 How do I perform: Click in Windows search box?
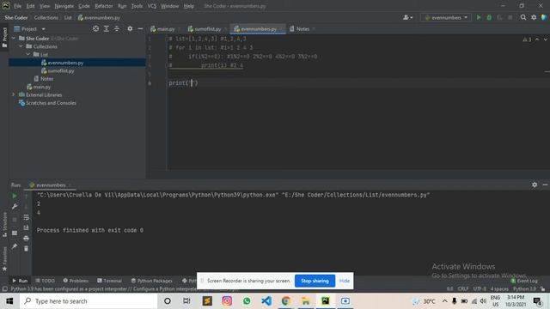(x=89, y=301)
